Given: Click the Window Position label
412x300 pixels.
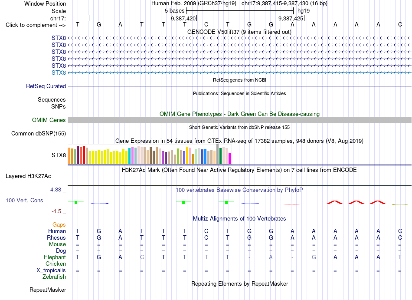Looking at the screenshot, I should (x=45, y=3).
